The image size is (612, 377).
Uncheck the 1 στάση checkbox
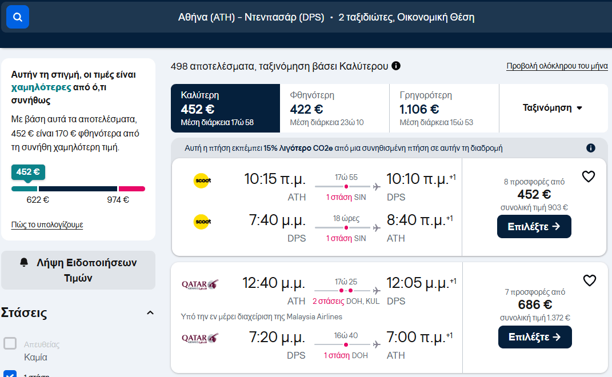click(x=10, y=374)
